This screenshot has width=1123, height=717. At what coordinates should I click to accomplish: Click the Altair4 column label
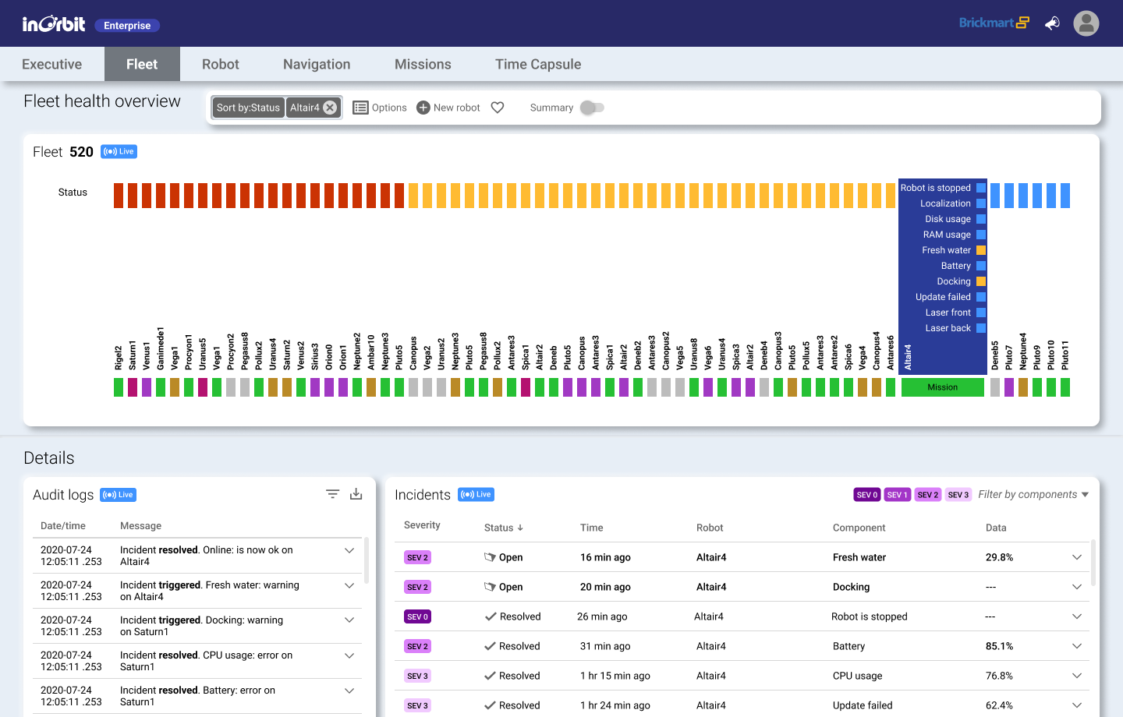[908, 357]
